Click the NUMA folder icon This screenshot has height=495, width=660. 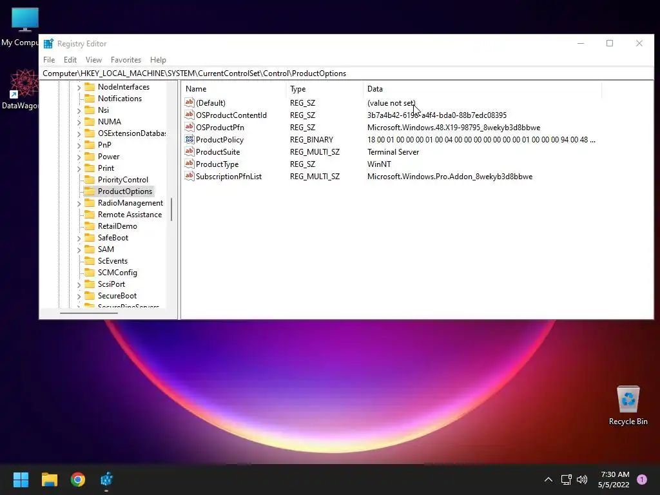[x=89, y=121]
